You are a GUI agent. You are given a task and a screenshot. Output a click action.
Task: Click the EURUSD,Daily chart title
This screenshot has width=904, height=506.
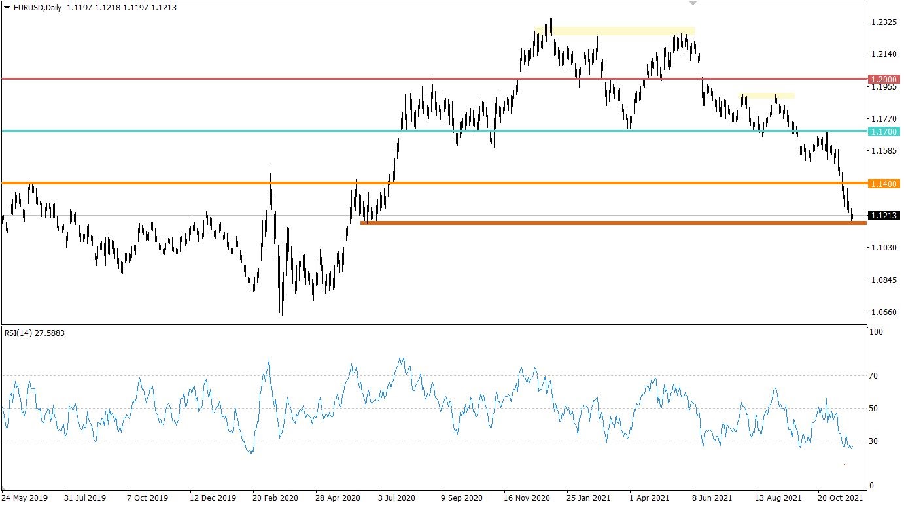click(x=38, y=8)
